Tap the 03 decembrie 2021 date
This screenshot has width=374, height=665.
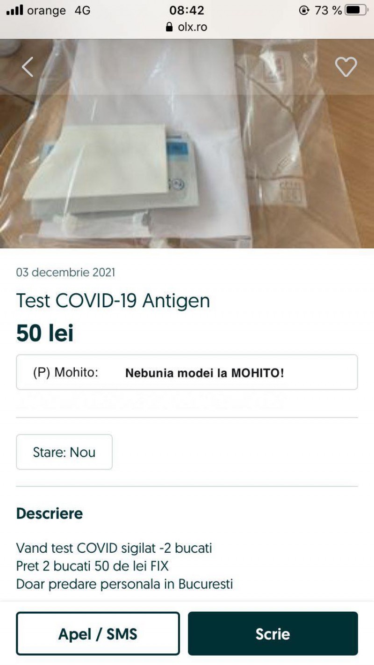click(x=66, y=272)
